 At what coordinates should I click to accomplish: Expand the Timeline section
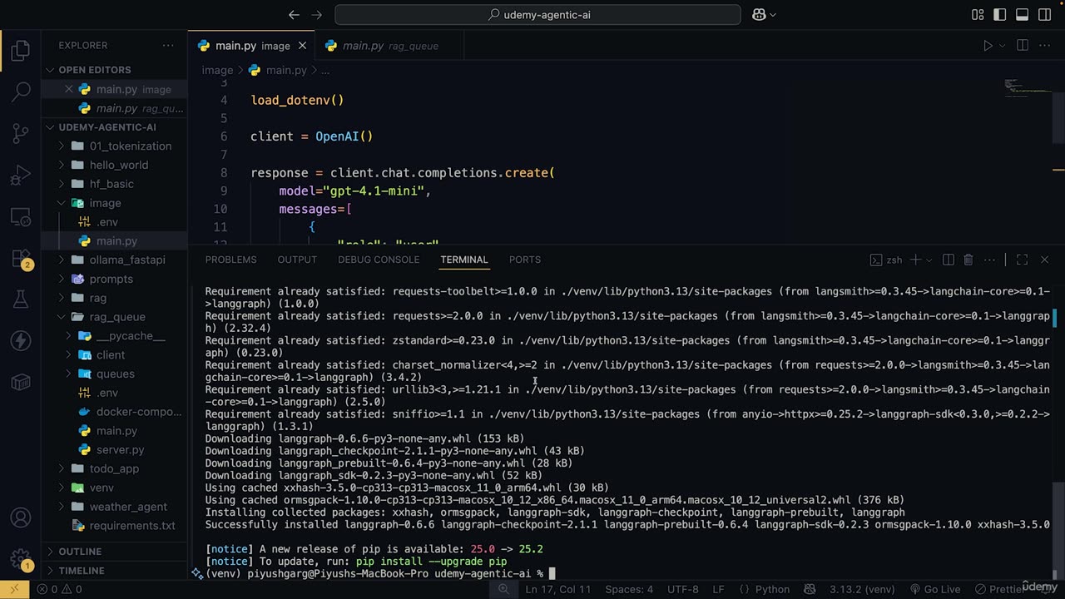click(x=114, y=571)
